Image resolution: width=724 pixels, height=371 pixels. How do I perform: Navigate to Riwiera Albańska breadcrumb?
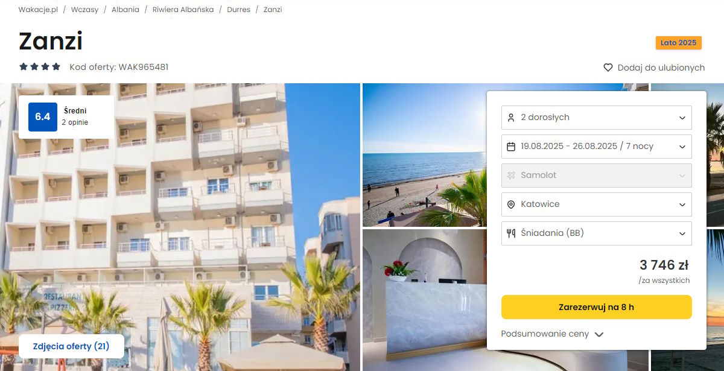183,10
